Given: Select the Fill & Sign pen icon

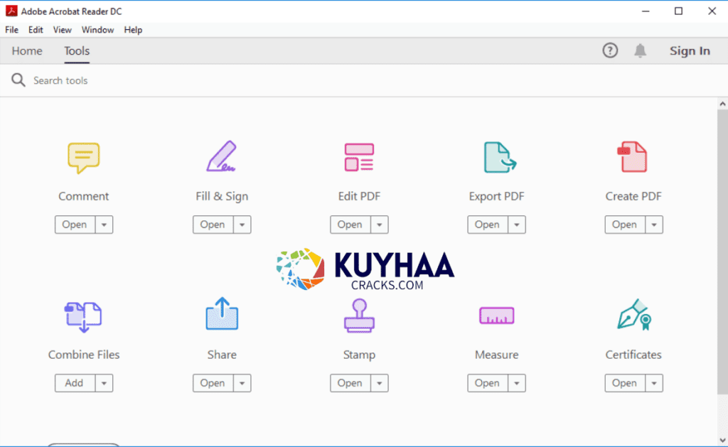Looking at the screenshot, I should (221, 157).
